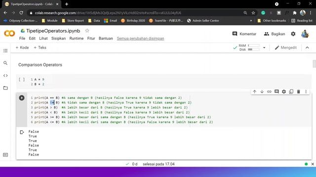The height and width of the screenshot is (177, 316).
Task: Open the browser extensions puzzle icon
Action: [x=295, y=13]
